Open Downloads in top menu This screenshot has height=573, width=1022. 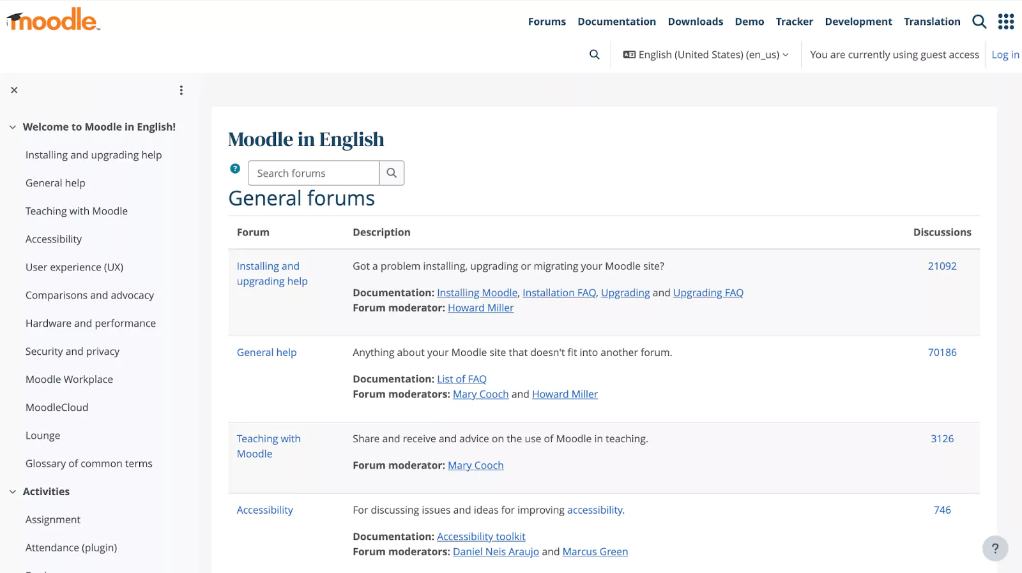[x=696, y=22]
